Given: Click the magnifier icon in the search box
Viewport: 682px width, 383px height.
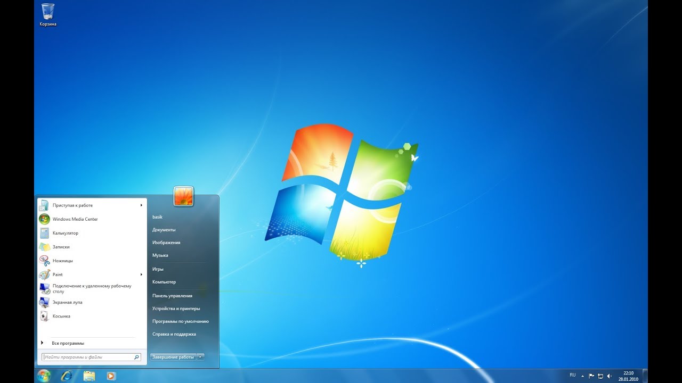Looking at the screenshot, I should tap(137, 357).
